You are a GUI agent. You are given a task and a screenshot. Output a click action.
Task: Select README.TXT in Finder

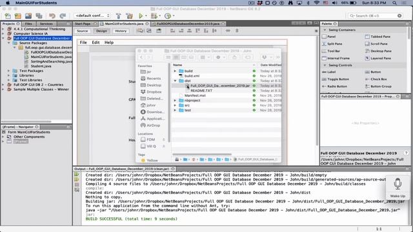[x=201, y=90]
